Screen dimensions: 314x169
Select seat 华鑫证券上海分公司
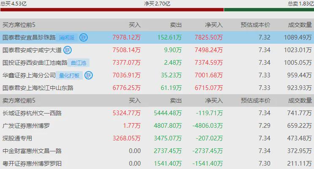29,75
